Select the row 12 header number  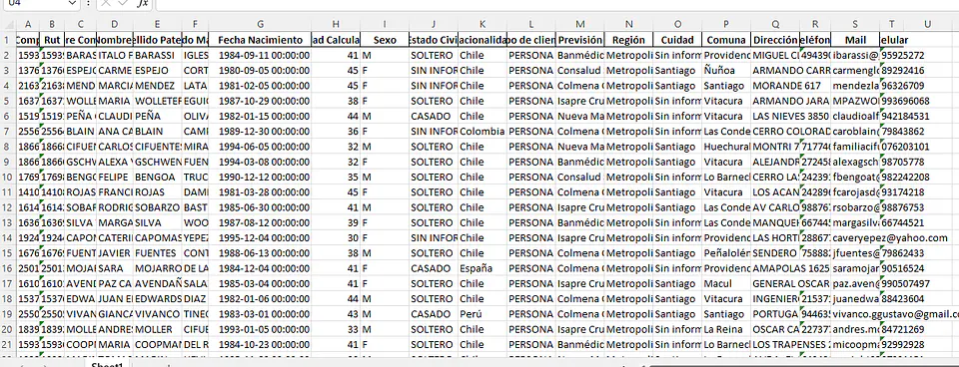pyautogui.click(x=7, y=207)
